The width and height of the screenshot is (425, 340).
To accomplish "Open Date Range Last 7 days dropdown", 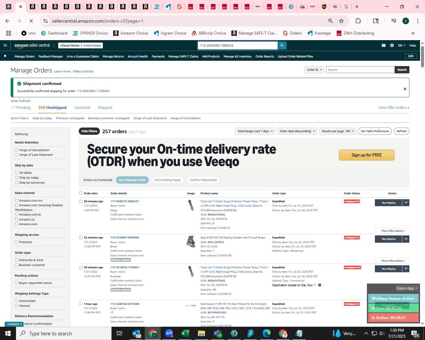I will (255, 131).
